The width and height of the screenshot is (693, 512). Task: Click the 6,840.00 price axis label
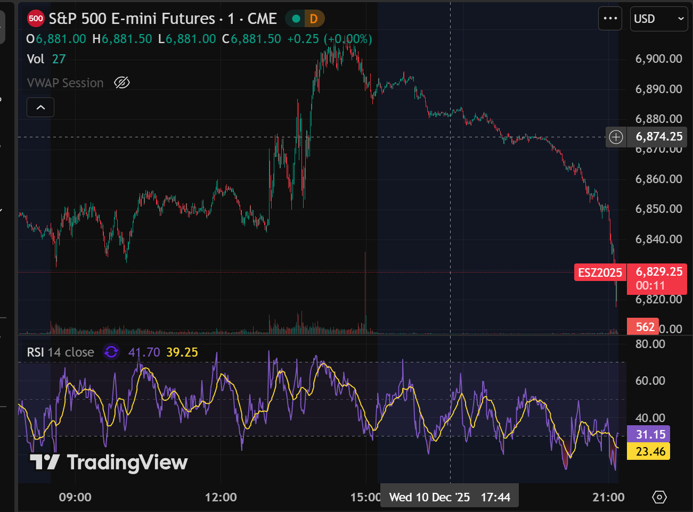[659, 239]
